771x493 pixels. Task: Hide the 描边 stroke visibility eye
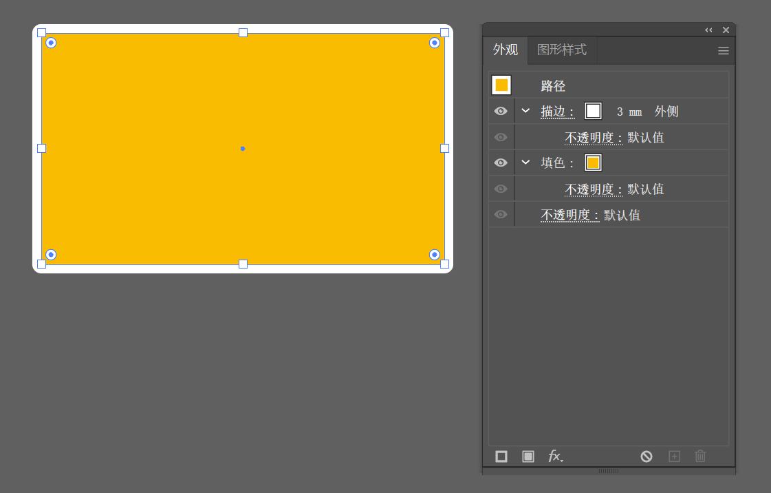[x=501, y=111]
